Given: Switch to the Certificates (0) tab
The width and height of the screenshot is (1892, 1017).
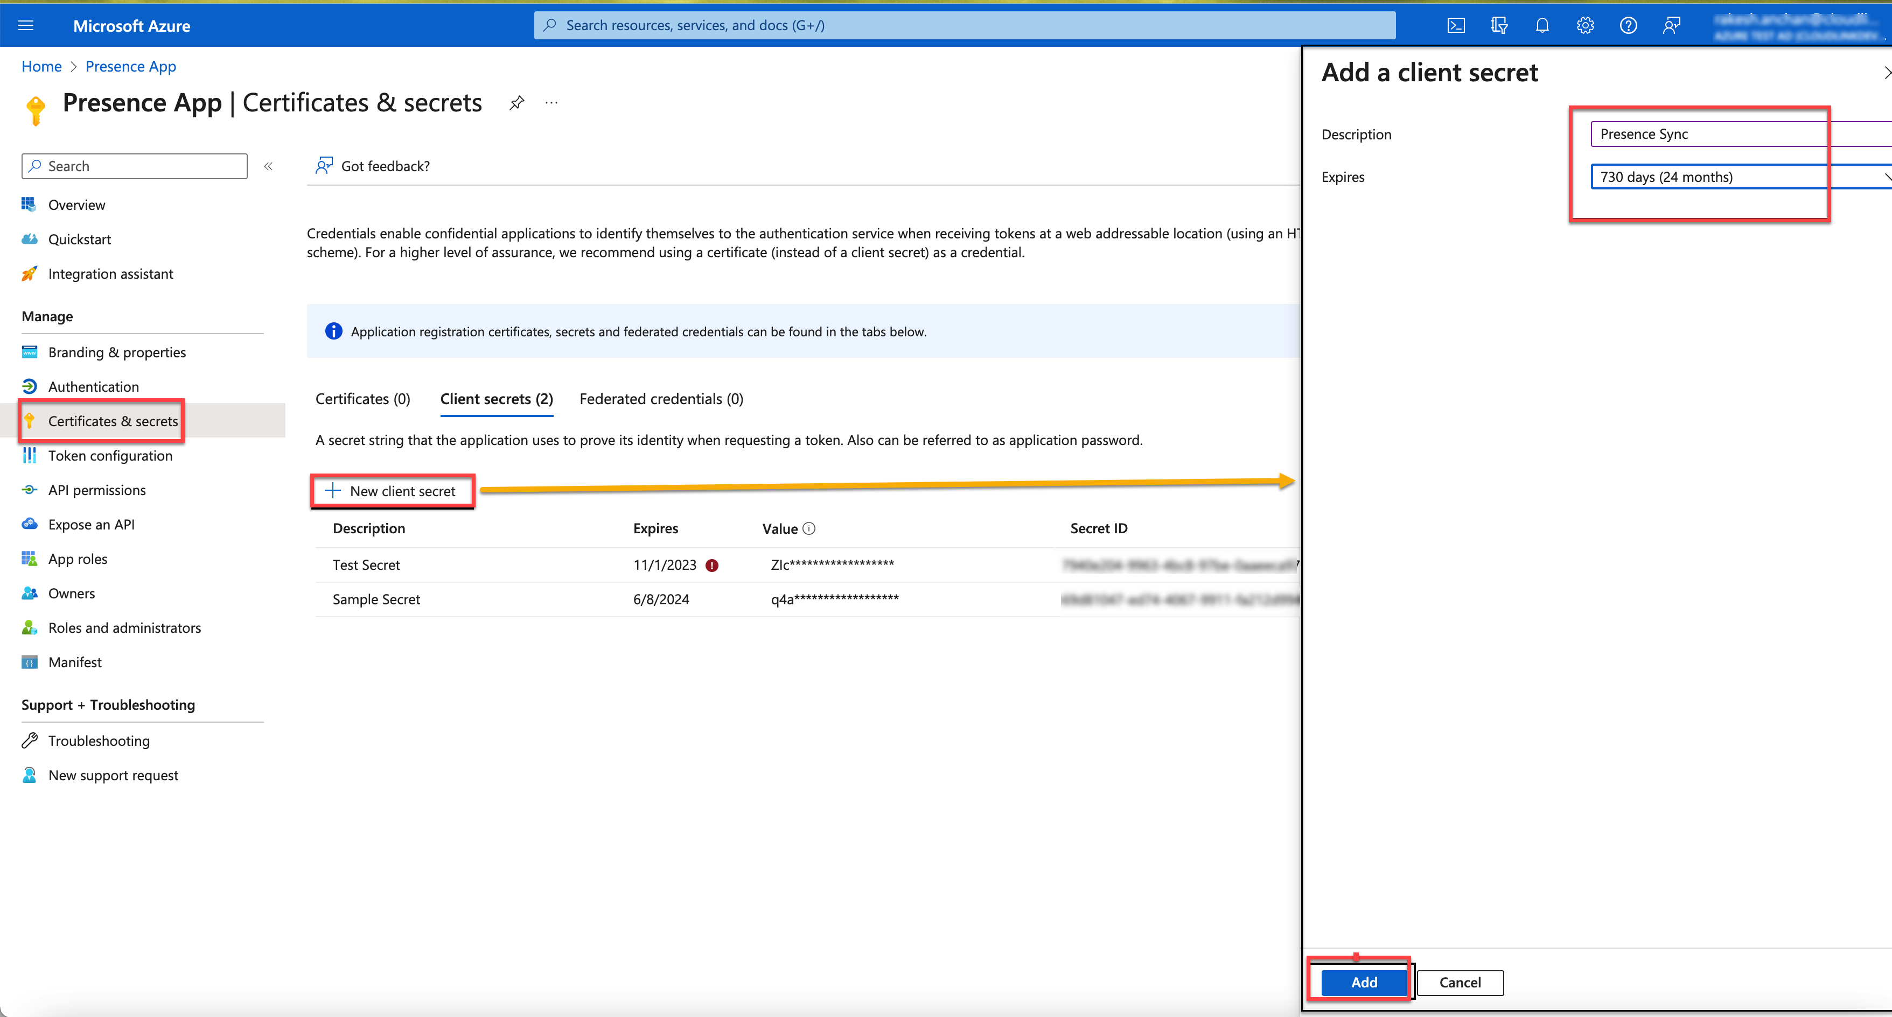Looking at the screenshot, I should pyautogui.click(x=362, y=399).
